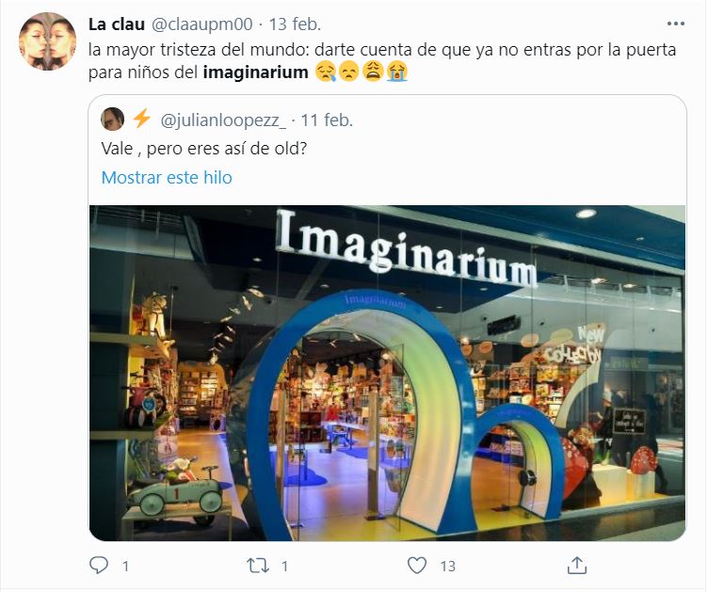Click the '11 feb.' quoted tweet date
Image resolution: width=708 pixels, height=592 pixels.
tap(328, 120)
